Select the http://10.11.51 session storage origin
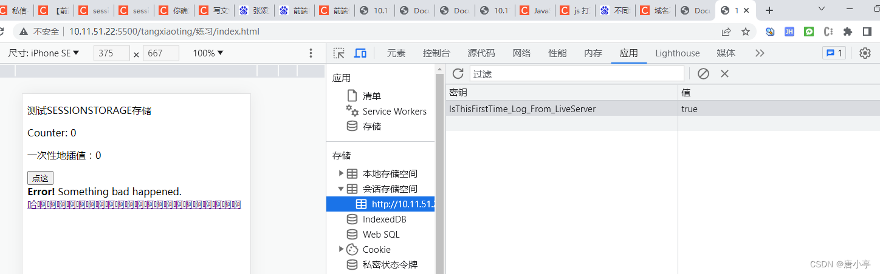Screen dimensions: 880x274 (380, 204)
